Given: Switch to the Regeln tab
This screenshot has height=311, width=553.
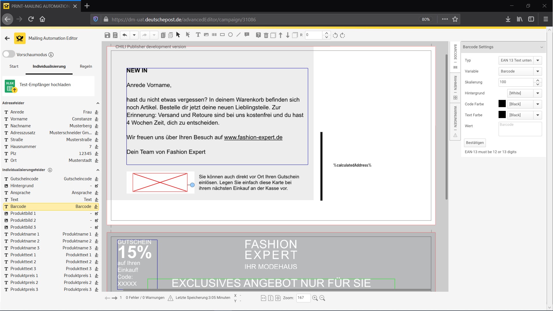Looking at the screenshot, I should coord(86,66).
